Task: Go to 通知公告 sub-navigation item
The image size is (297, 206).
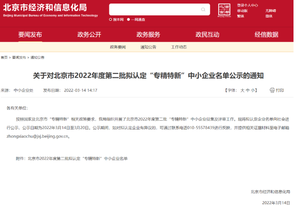Action: tap(148, 47)
